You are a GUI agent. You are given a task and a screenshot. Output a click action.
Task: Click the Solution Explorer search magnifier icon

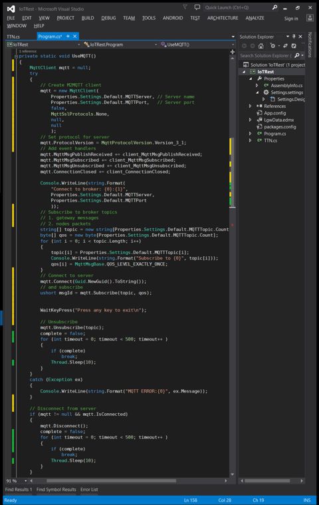pyautogui.click(x=297, y=56)
